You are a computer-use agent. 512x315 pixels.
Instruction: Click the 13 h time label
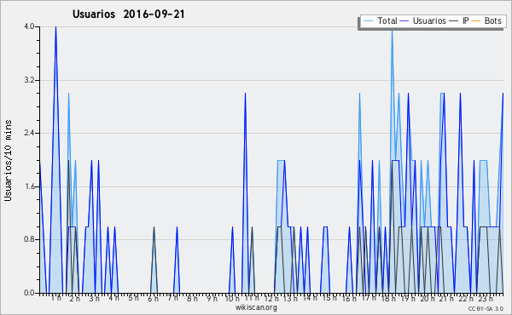[290, 298]
